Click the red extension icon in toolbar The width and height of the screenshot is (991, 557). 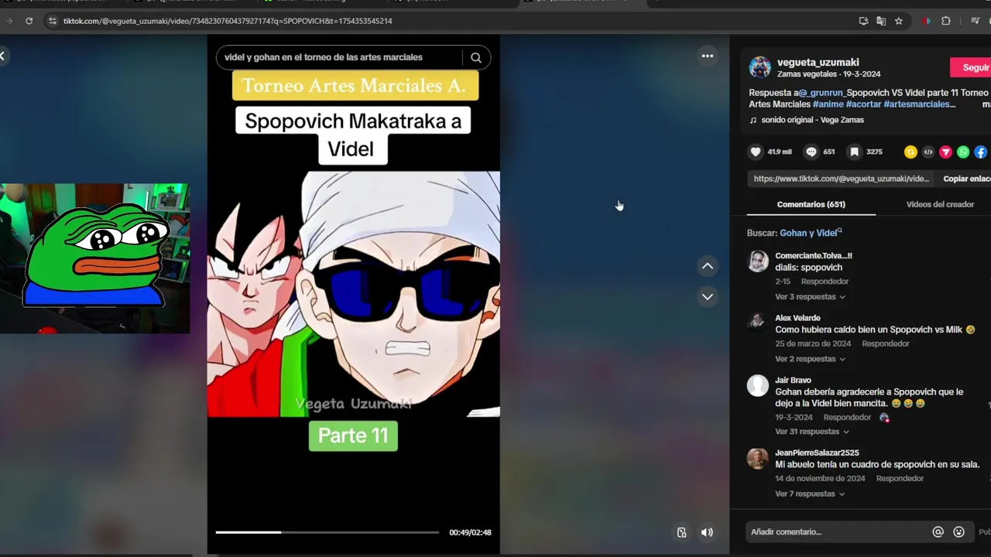pos(927,21)
